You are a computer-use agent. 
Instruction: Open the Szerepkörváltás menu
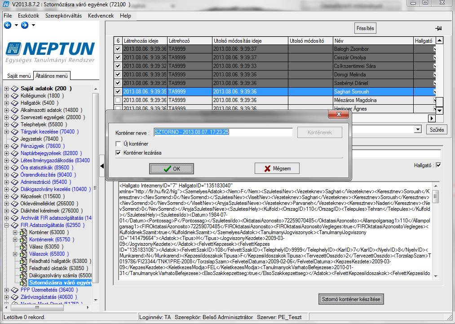(x=63, y=16)
